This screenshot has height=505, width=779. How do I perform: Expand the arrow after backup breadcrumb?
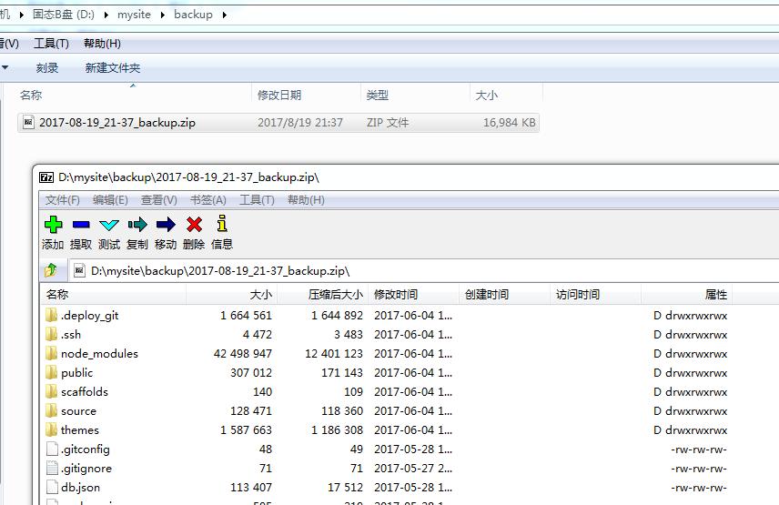click(225, 15)
